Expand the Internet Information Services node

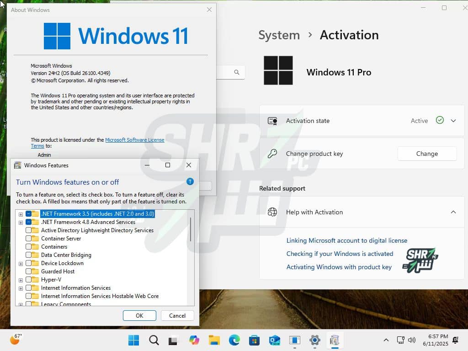21,289
